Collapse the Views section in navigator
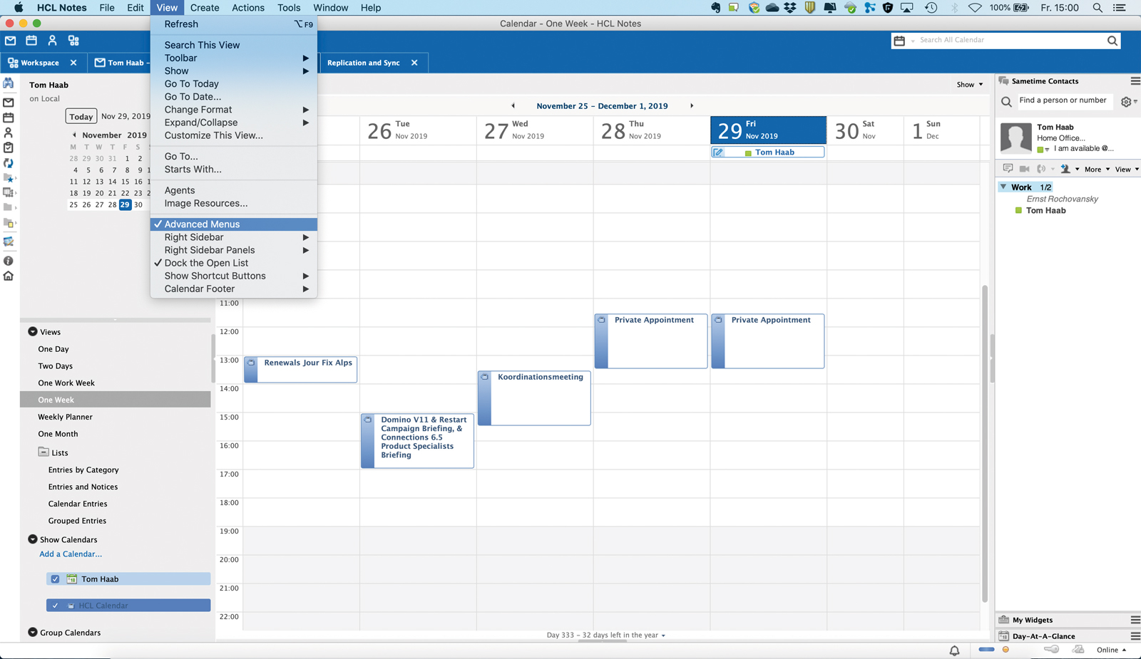 [33, 331]
